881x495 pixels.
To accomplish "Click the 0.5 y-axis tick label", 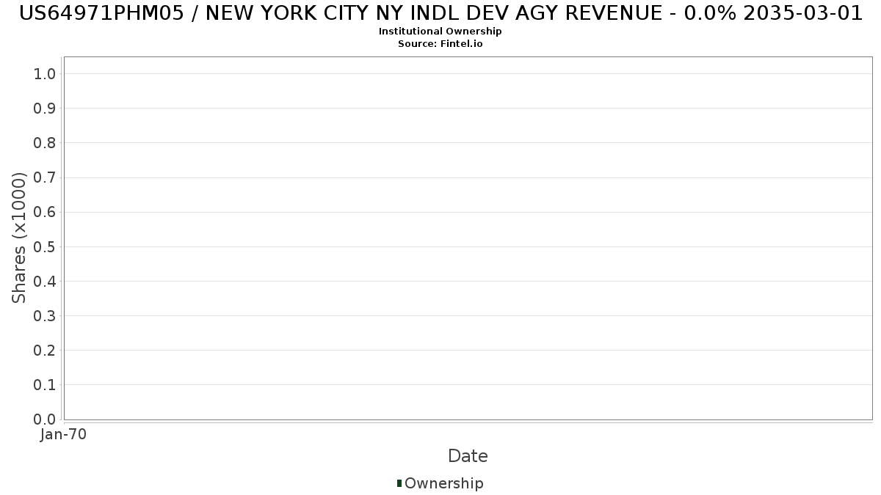I will click(45, 246).
